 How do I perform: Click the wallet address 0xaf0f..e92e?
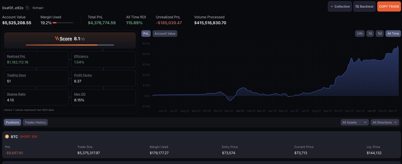pos(13,8)
